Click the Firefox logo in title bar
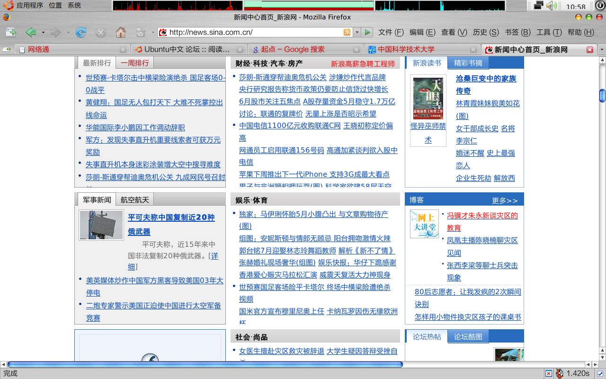This screenshot has width=606, height=379. [6, 17]
